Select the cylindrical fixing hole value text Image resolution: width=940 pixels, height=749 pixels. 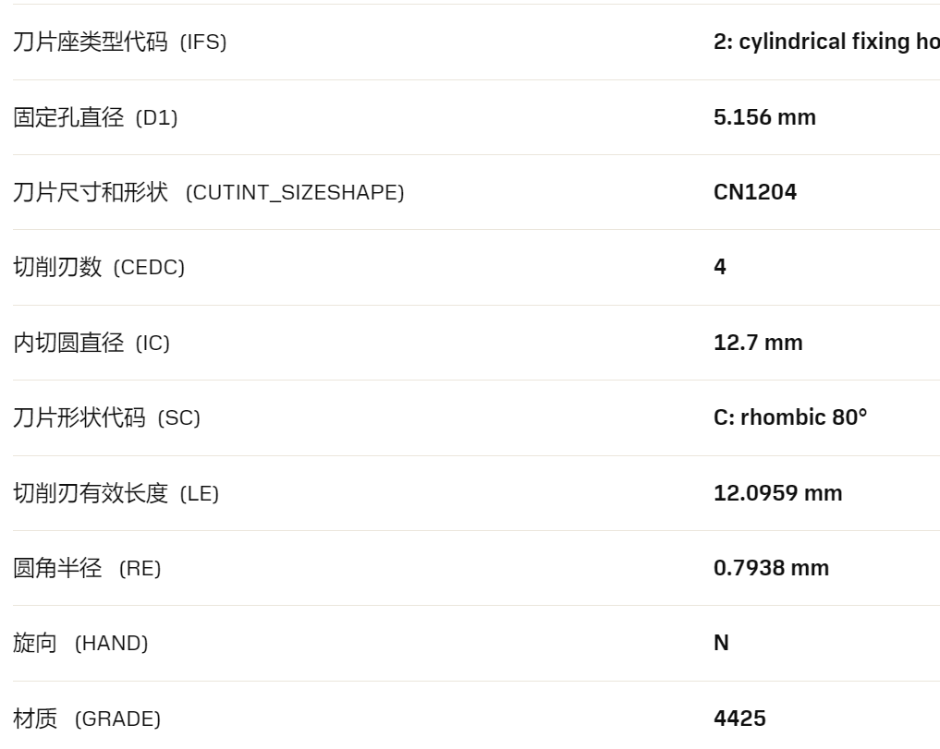826,42
